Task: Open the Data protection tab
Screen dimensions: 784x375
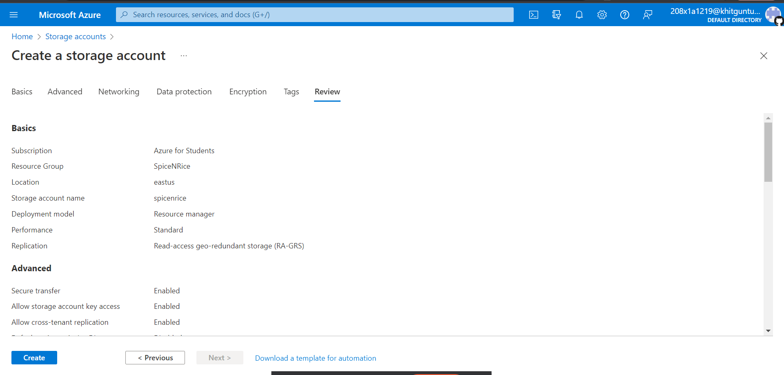Action: click(184, 92)
